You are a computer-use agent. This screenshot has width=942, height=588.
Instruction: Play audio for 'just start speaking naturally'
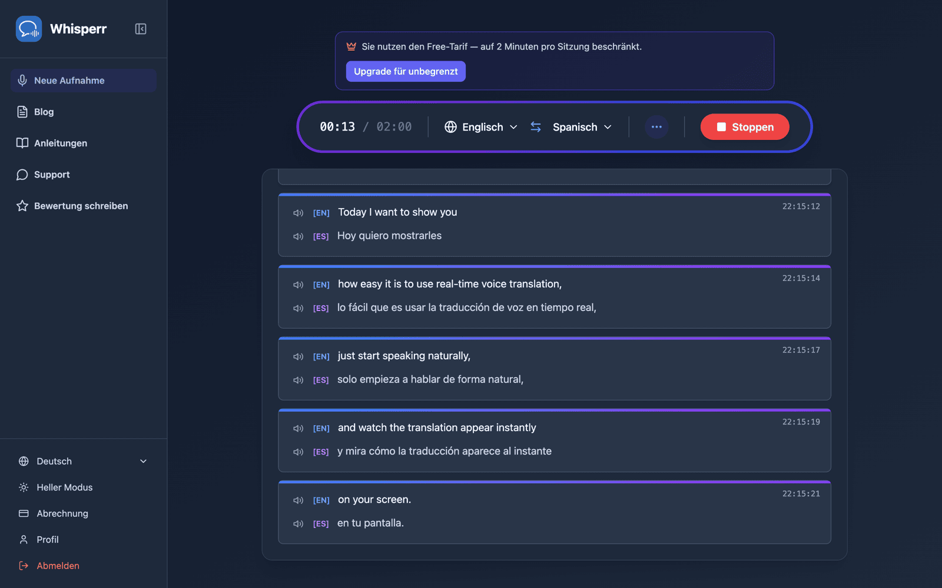pos(298,356)
